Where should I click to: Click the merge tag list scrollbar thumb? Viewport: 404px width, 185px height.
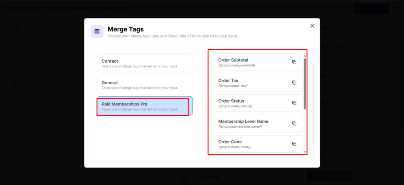(x=305, y=84)
